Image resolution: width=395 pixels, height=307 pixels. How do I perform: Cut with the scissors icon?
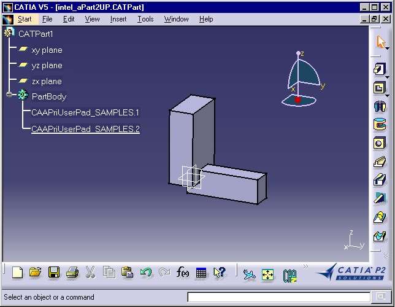[90, 273]
